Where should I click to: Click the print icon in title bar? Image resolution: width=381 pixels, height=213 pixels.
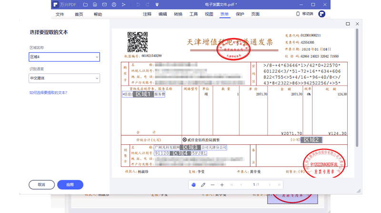pos(114,5)
